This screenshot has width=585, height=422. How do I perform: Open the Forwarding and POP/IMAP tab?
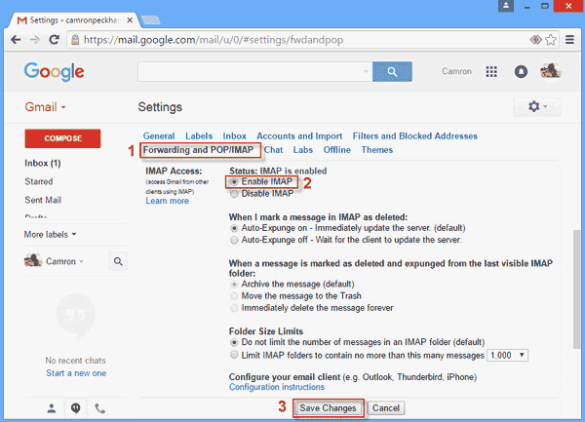[x=198, y=150]
